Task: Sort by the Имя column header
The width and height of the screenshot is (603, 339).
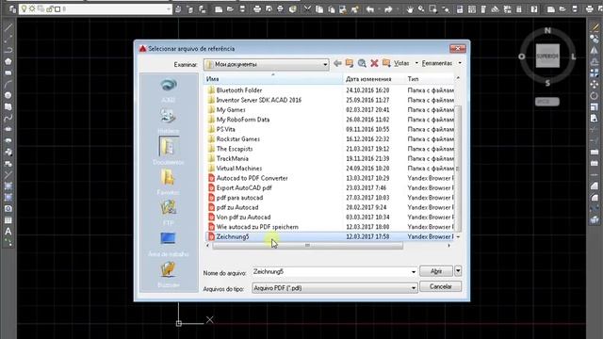Action: pos(273,79)
